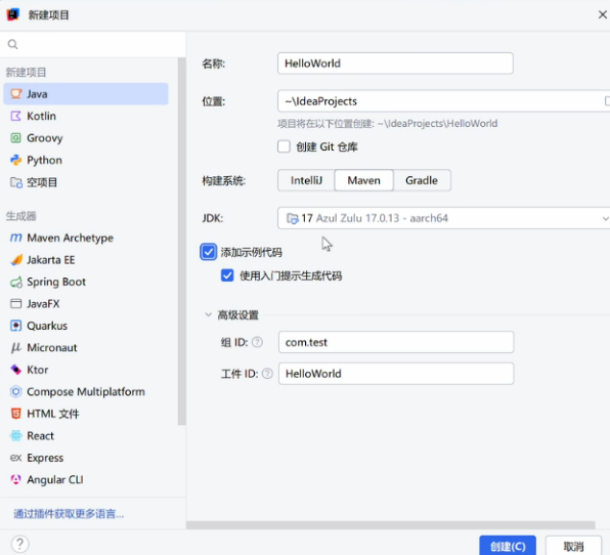Viewport: 610px width, 555px height.
Task: Select the Jakarta EE label
Action: coord(51,260)
